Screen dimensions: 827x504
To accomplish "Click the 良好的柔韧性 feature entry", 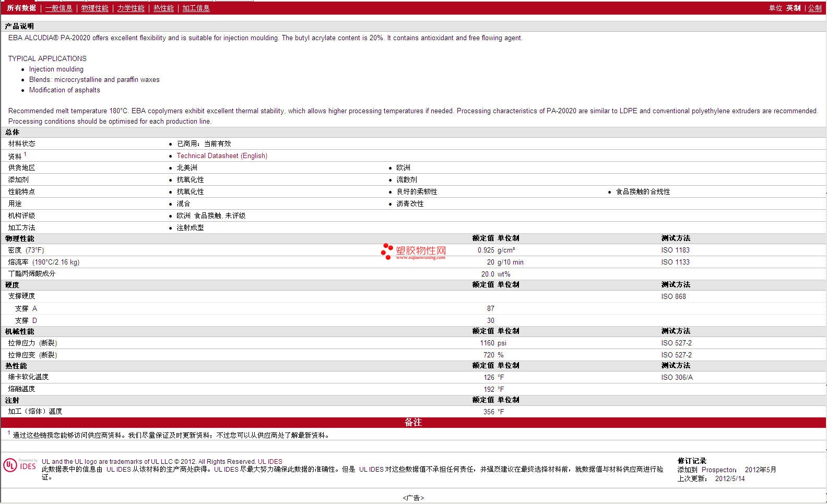I will [x=417, y=191].
